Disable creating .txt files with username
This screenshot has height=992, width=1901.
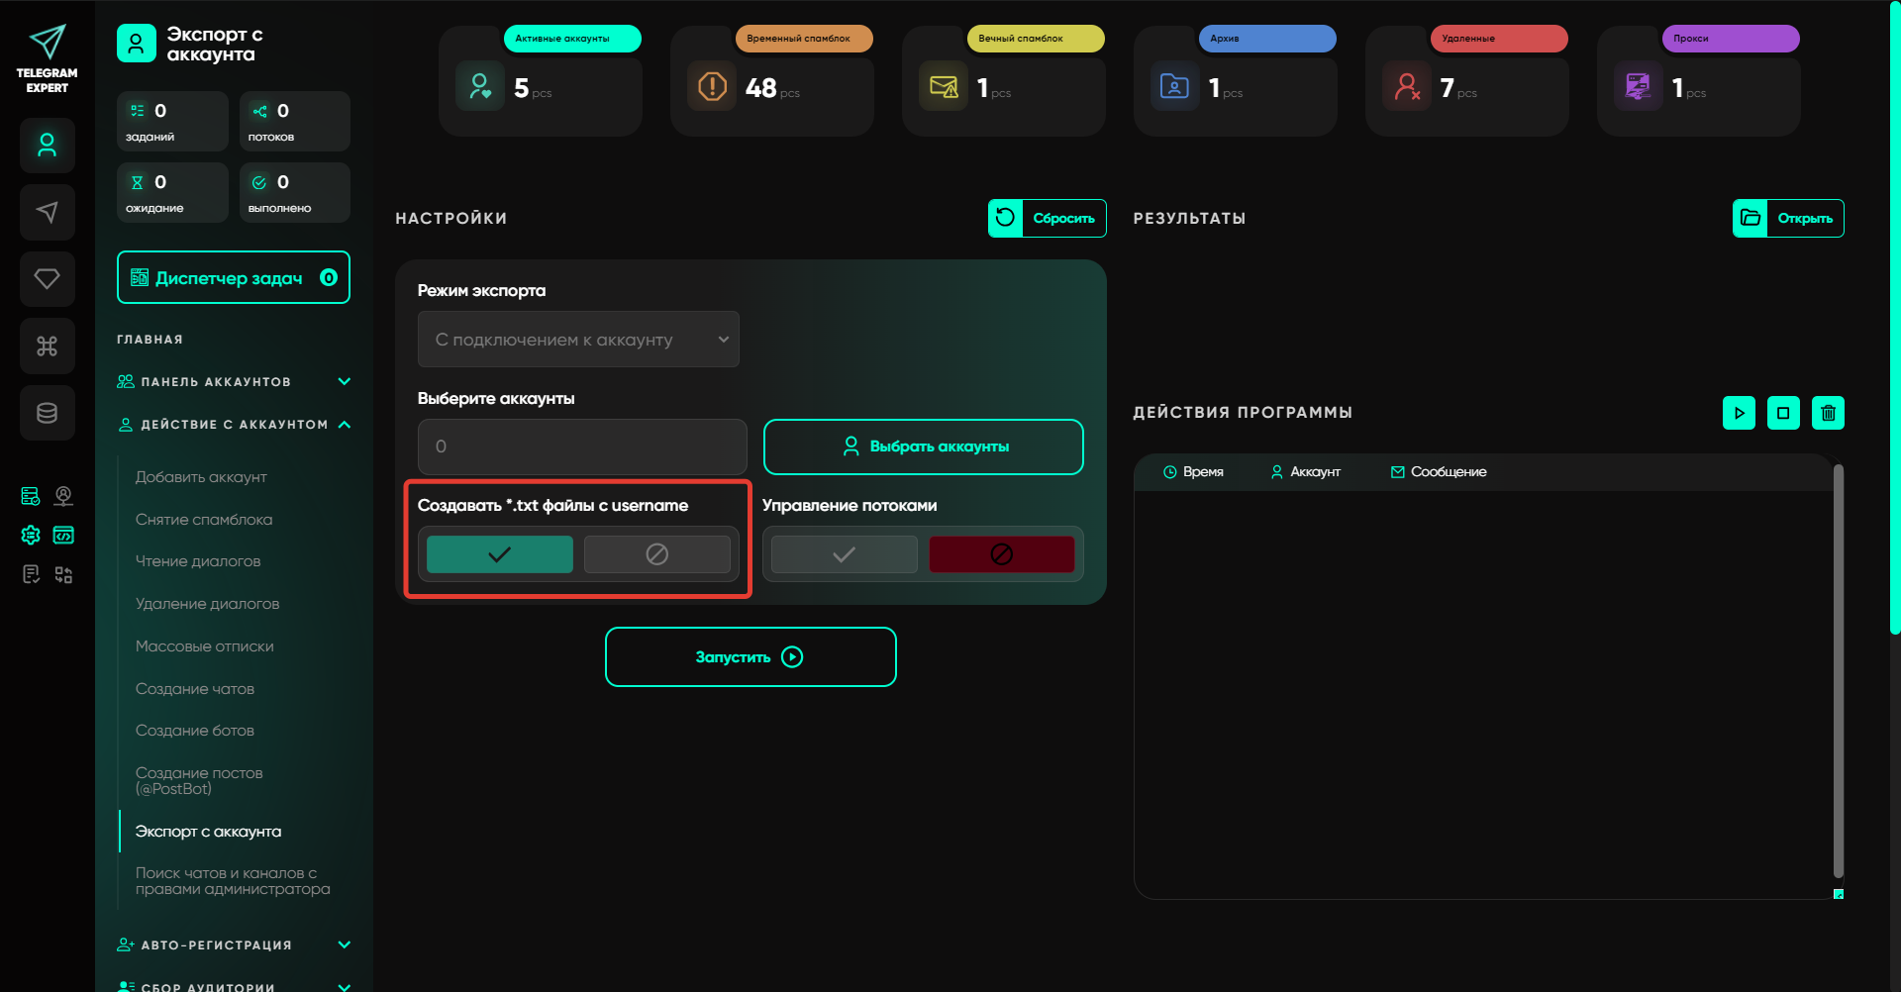tap(656, 554)
